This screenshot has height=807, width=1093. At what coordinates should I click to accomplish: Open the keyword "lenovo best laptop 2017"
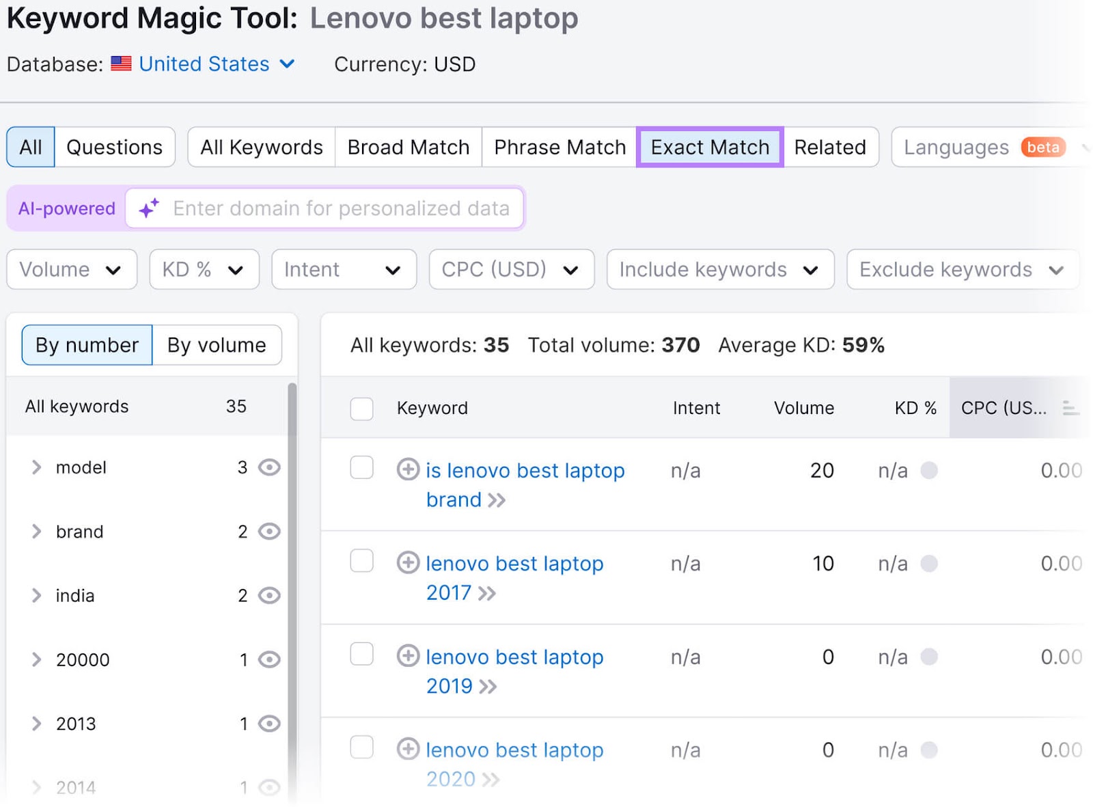514,563
